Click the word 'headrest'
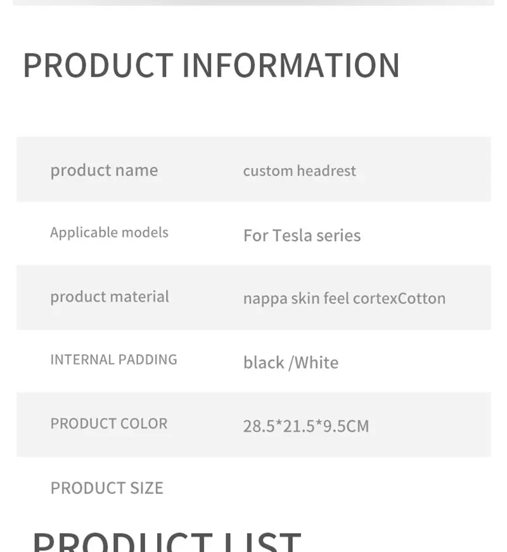The width and height of the screenshot is (507, 552). (x=326, y=171)
